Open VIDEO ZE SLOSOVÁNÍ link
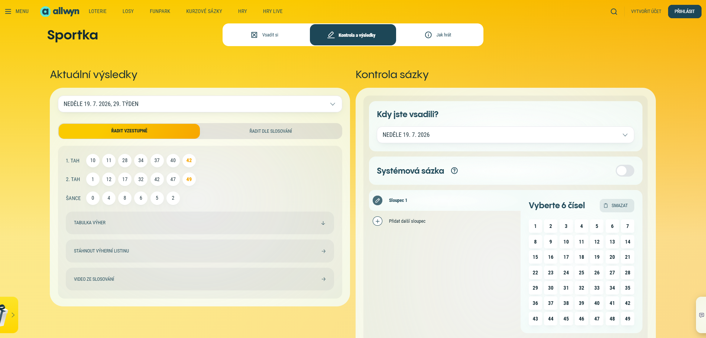This screenshot has height=338, width=706. 200,279
